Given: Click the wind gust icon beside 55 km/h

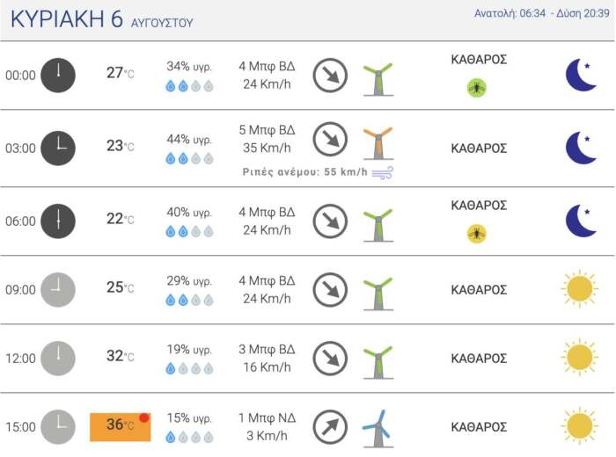Looking at the screenshot, I should pos(382,172).
